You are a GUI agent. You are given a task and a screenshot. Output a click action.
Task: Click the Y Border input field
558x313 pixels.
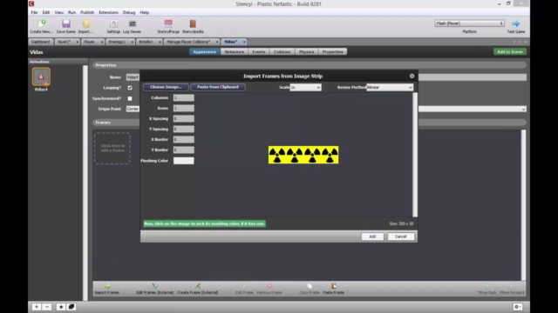184,150
